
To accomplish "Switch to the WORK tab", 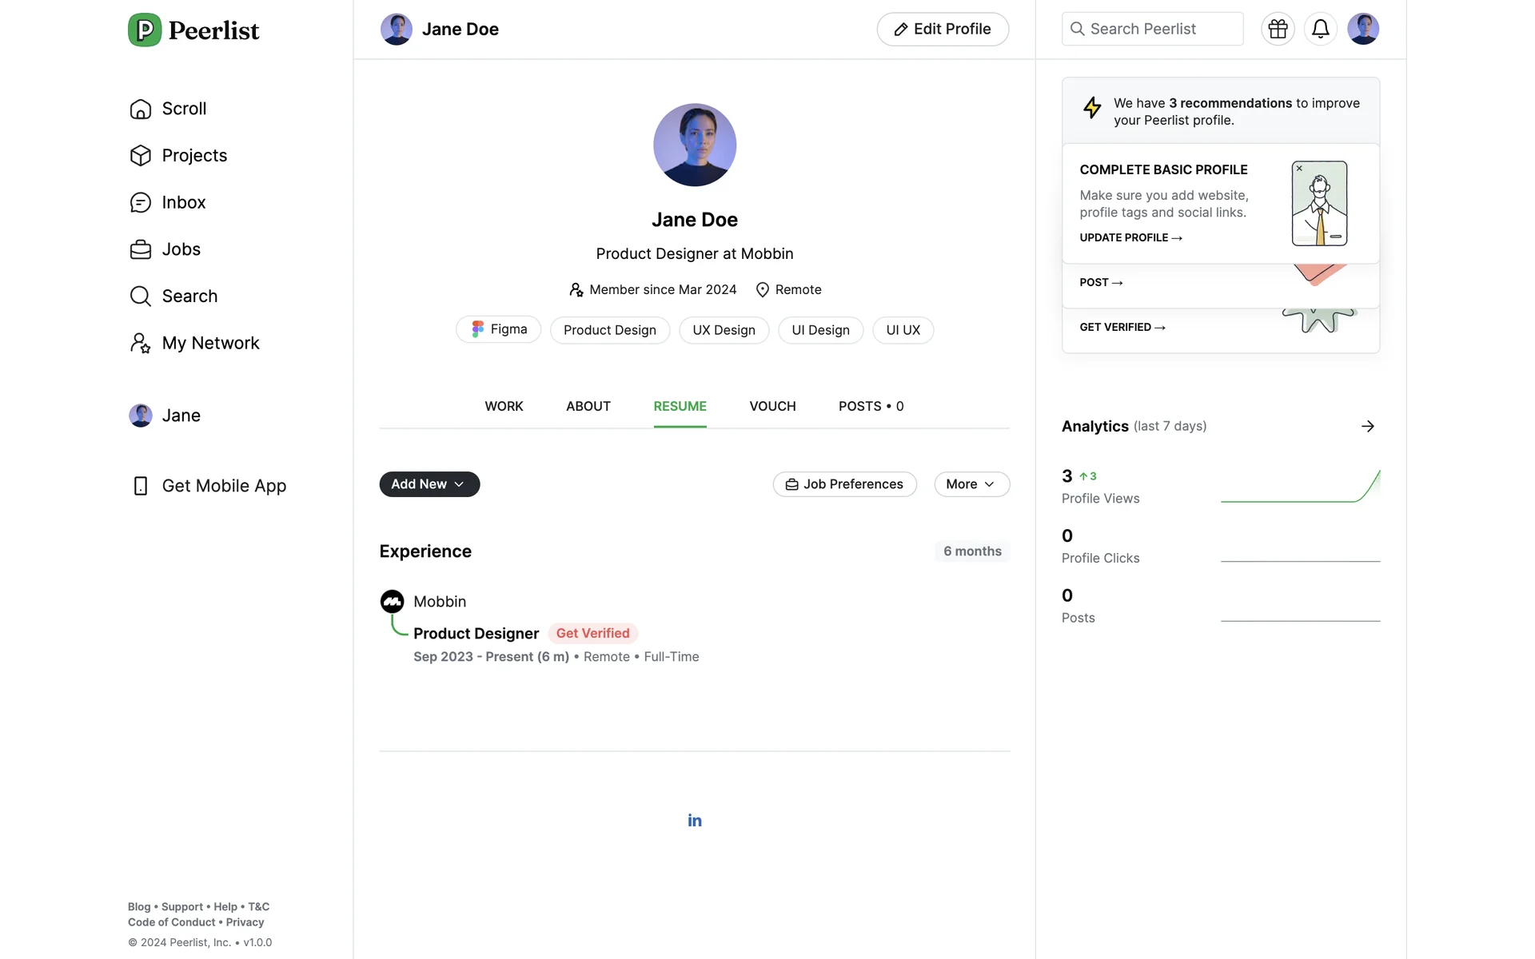I will pyautogui.click(x=504, y=407).
